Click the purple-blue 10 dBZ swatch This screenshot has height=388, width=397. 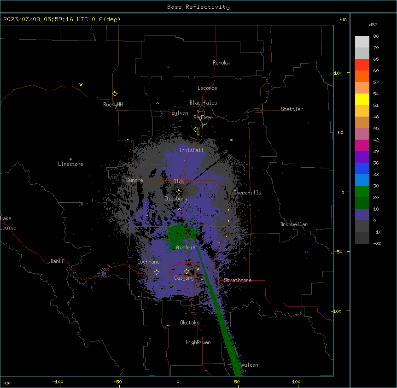click(362, 215)
